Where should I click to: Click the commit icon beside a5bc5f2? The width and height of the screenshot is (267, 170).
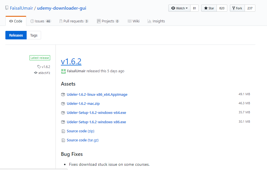36,73
